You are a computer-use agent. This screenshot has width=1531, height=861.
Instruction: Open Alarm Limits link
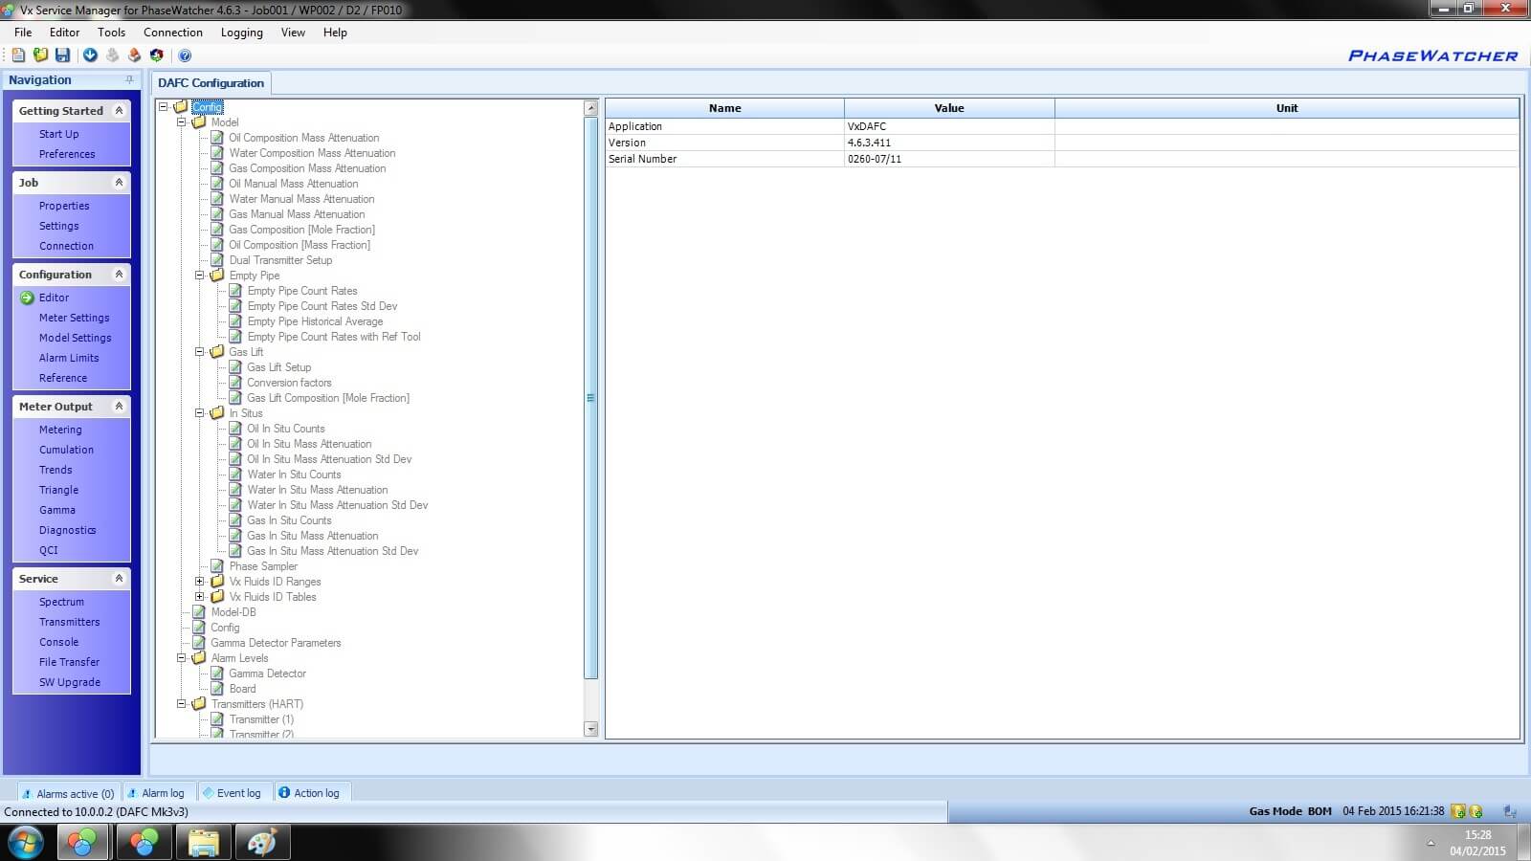click(x=69, y=358)
